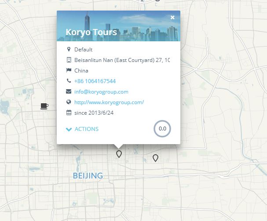
Task: Click the globe website icon
Action: tap(69, 102)
